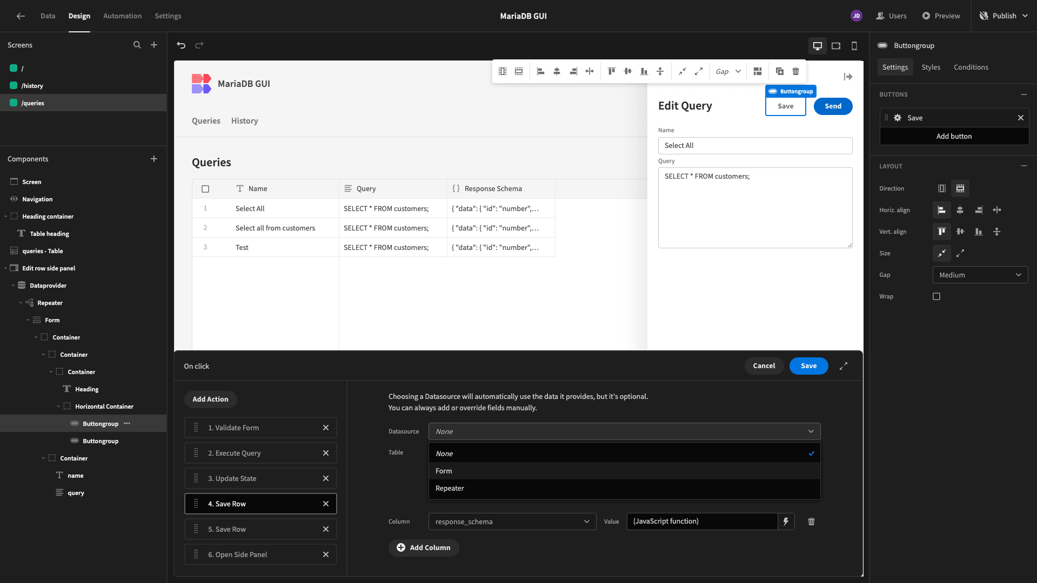Check the table select-all checkbox
This screenshot has width=1037, height=583.
(x=205, y=189)
